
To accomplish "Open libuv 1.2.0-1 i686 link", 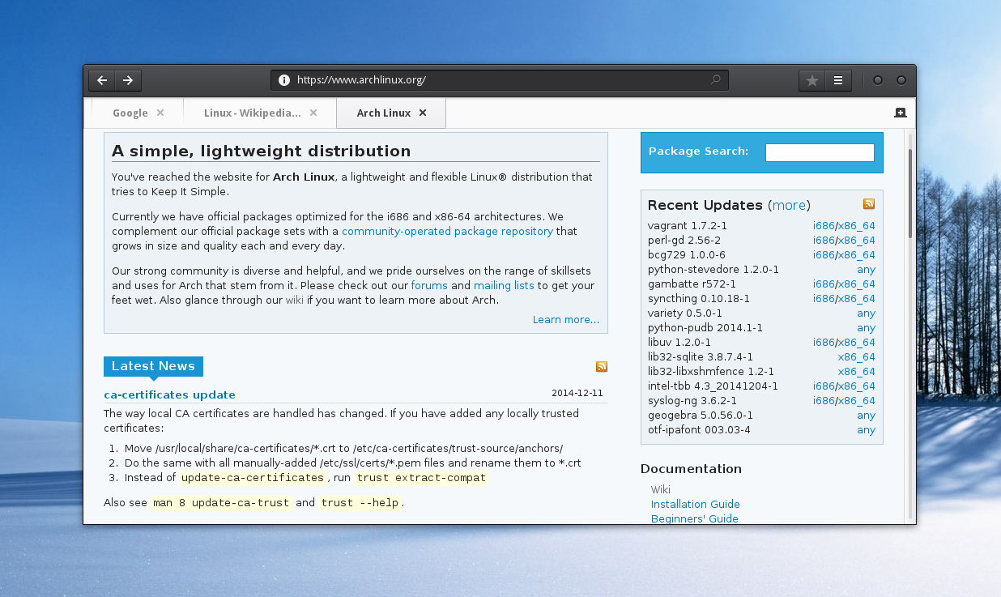I will pos(824,343).
